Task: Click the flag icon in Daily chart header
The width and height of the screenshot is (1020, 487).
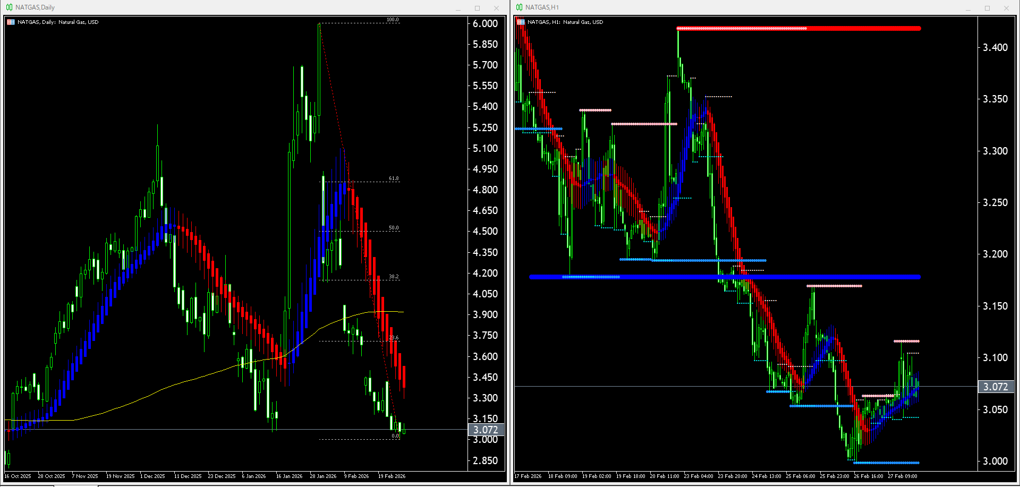Action: click(11, 22)
